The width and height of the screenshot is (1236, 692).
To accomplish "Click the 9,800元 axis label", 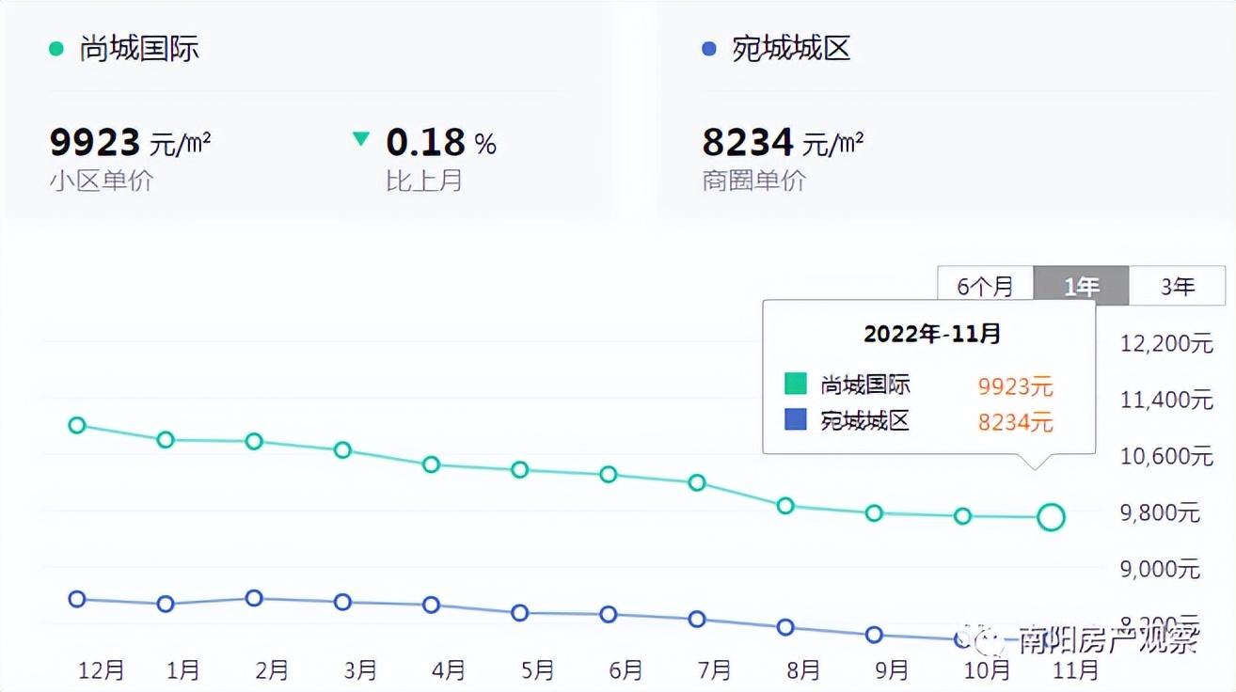I will coord(1160,512).
